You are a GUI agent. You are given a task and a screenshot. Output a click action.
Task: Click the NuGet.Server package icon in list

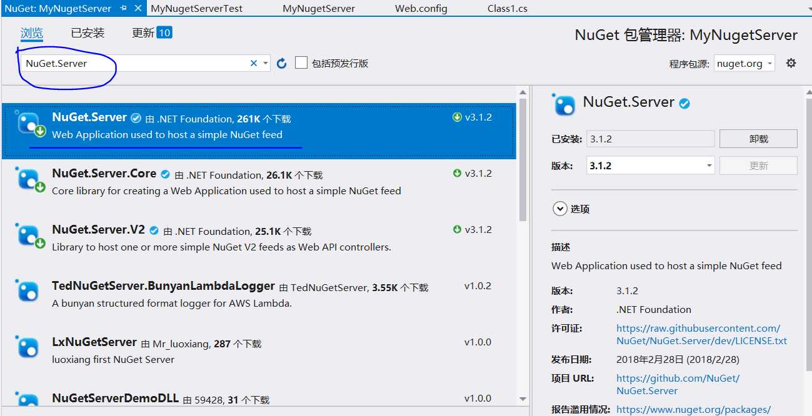(29, 123)
